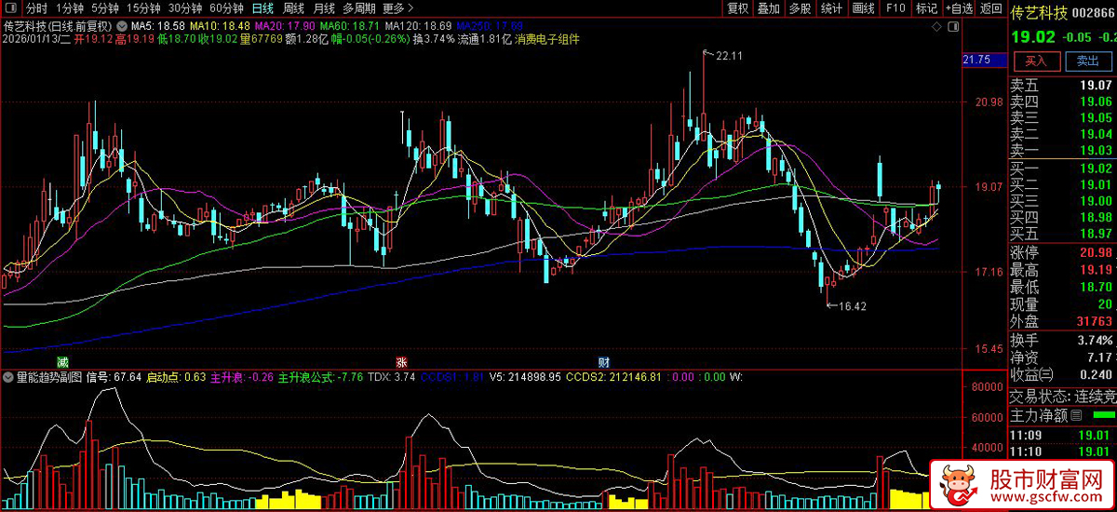Open the 多周期 multi-period view

coord(359,8)
